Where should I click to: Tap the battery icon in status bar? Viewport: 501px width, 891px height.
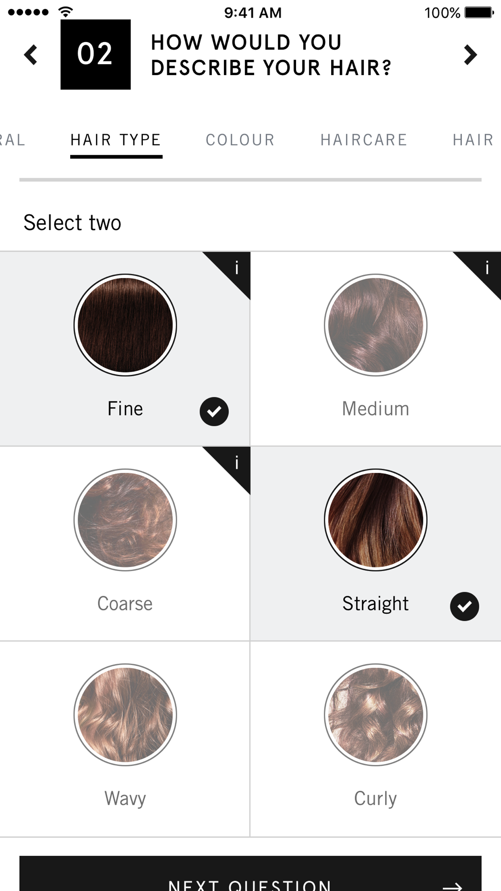(478, 12)
